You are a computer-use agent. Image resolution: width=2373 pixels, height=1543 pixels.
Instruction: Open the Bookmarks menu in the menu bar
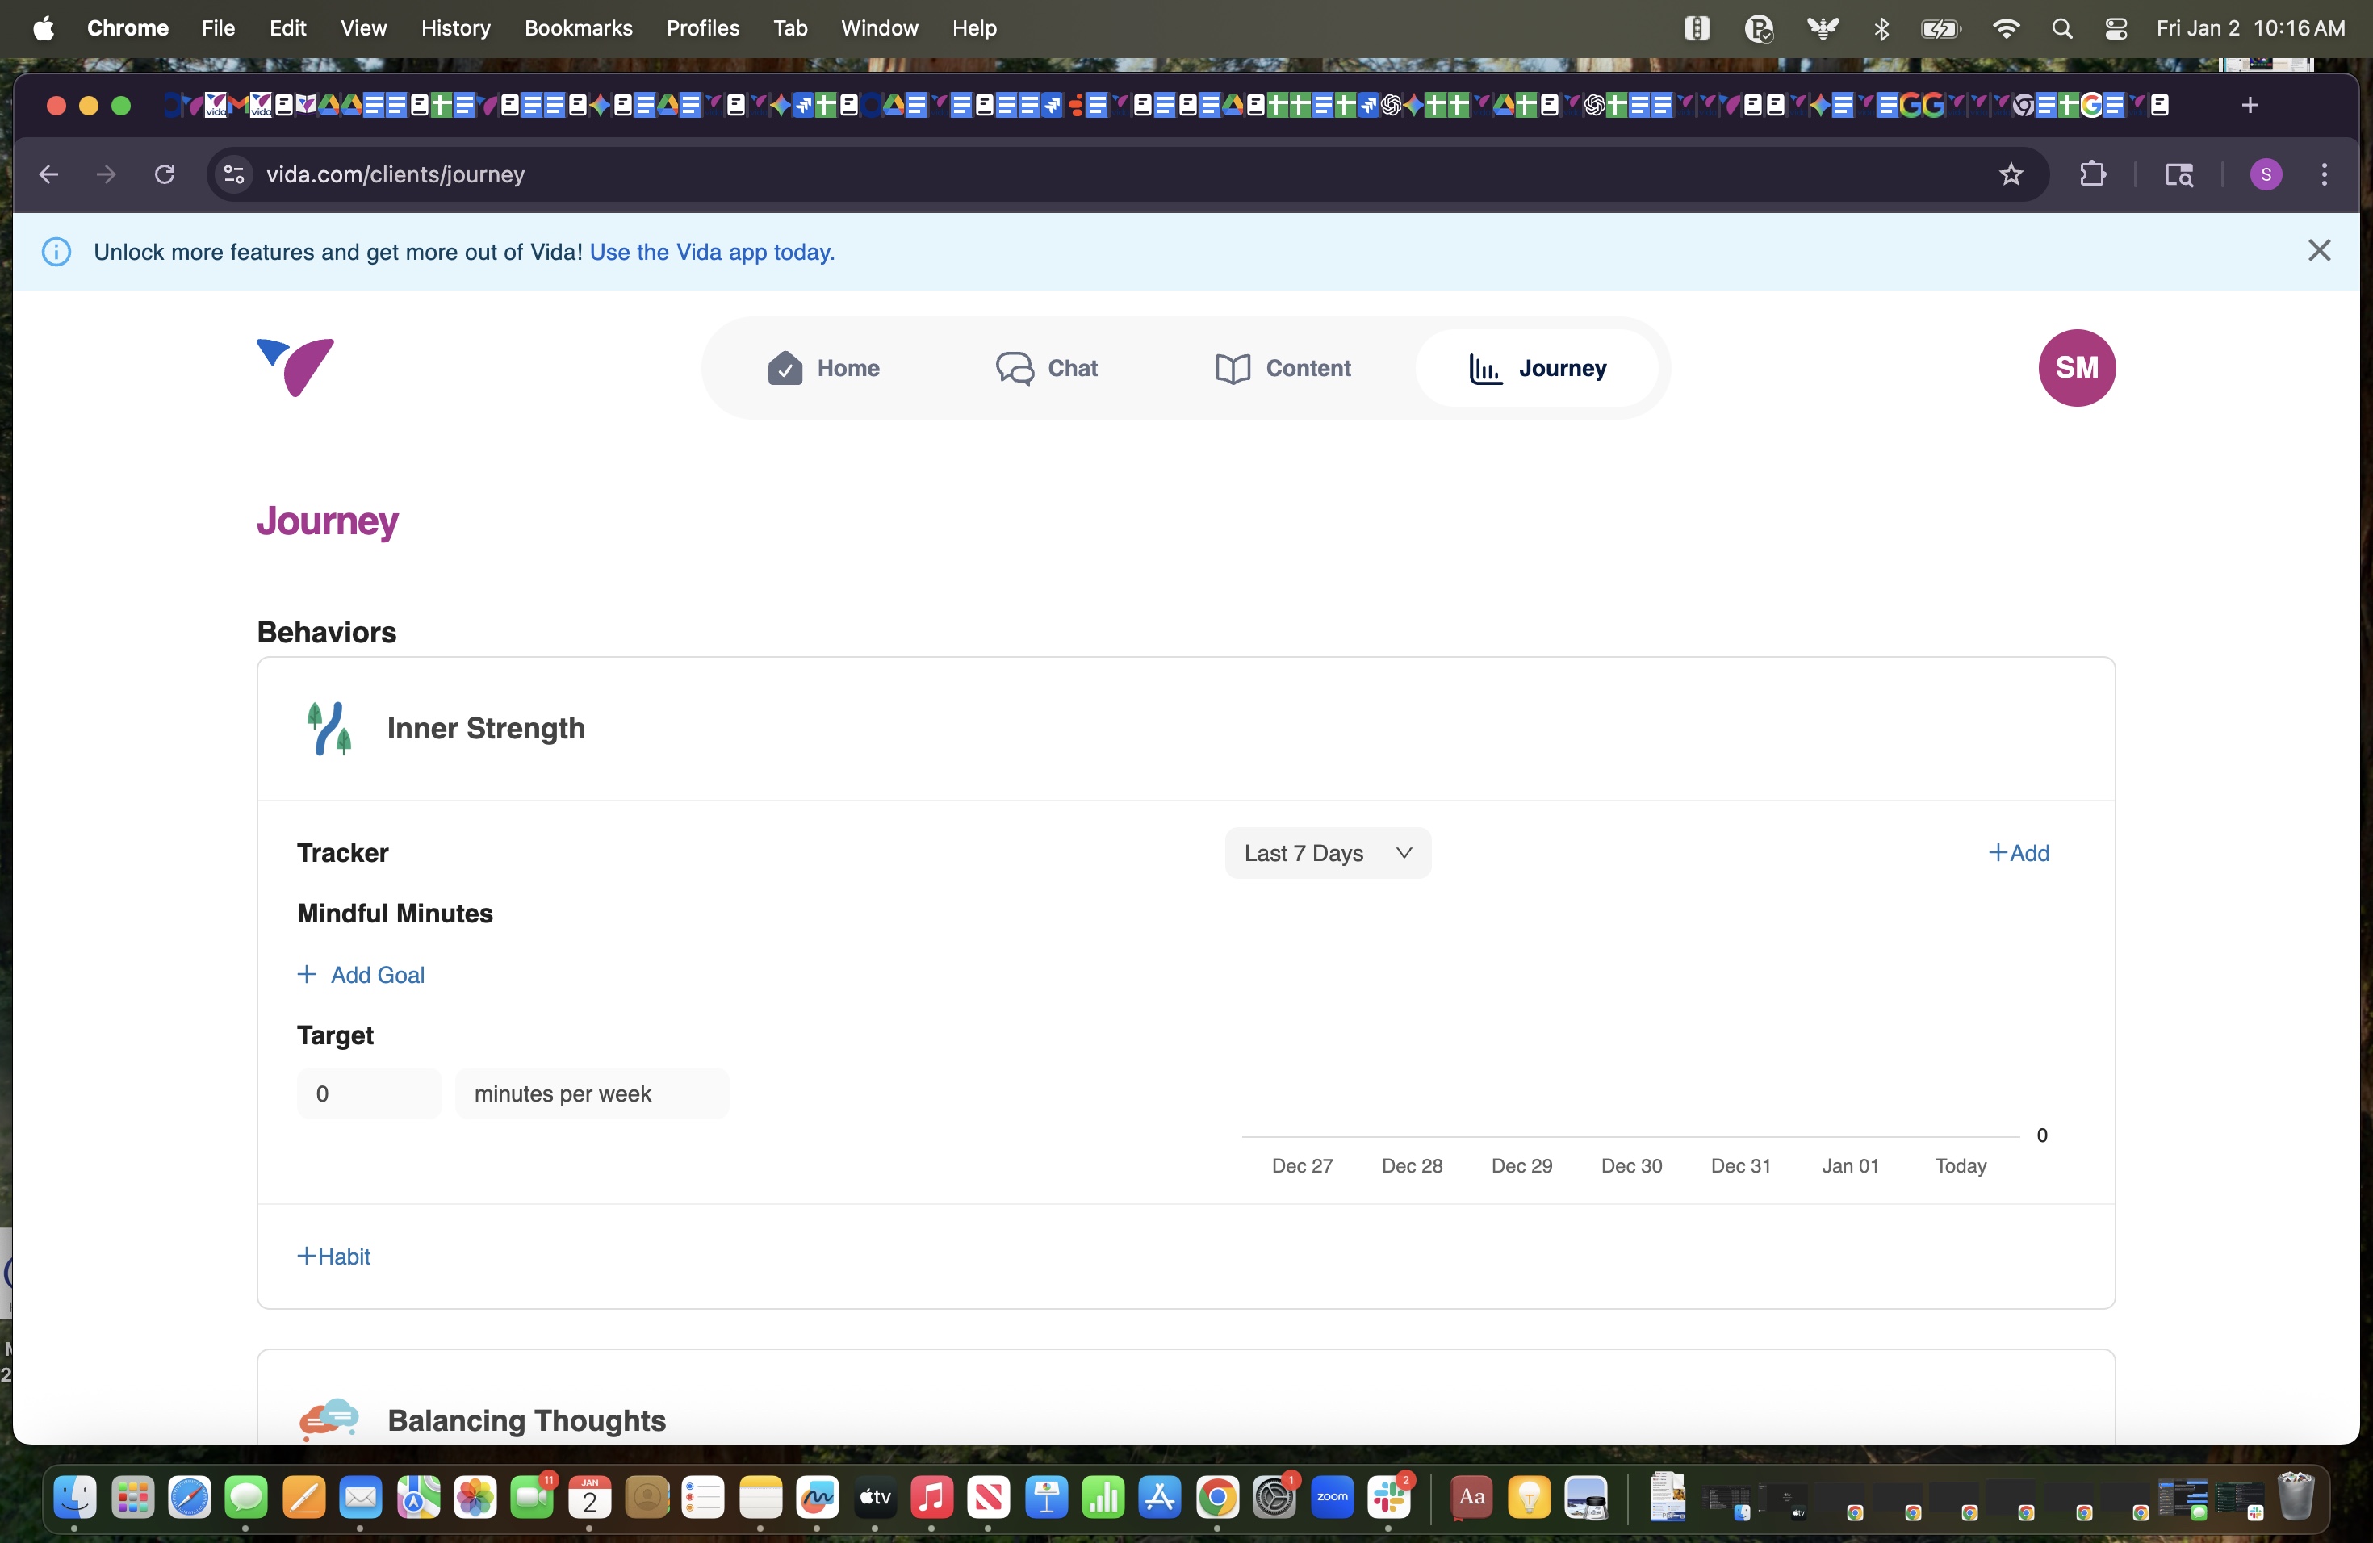coord(577,28)
